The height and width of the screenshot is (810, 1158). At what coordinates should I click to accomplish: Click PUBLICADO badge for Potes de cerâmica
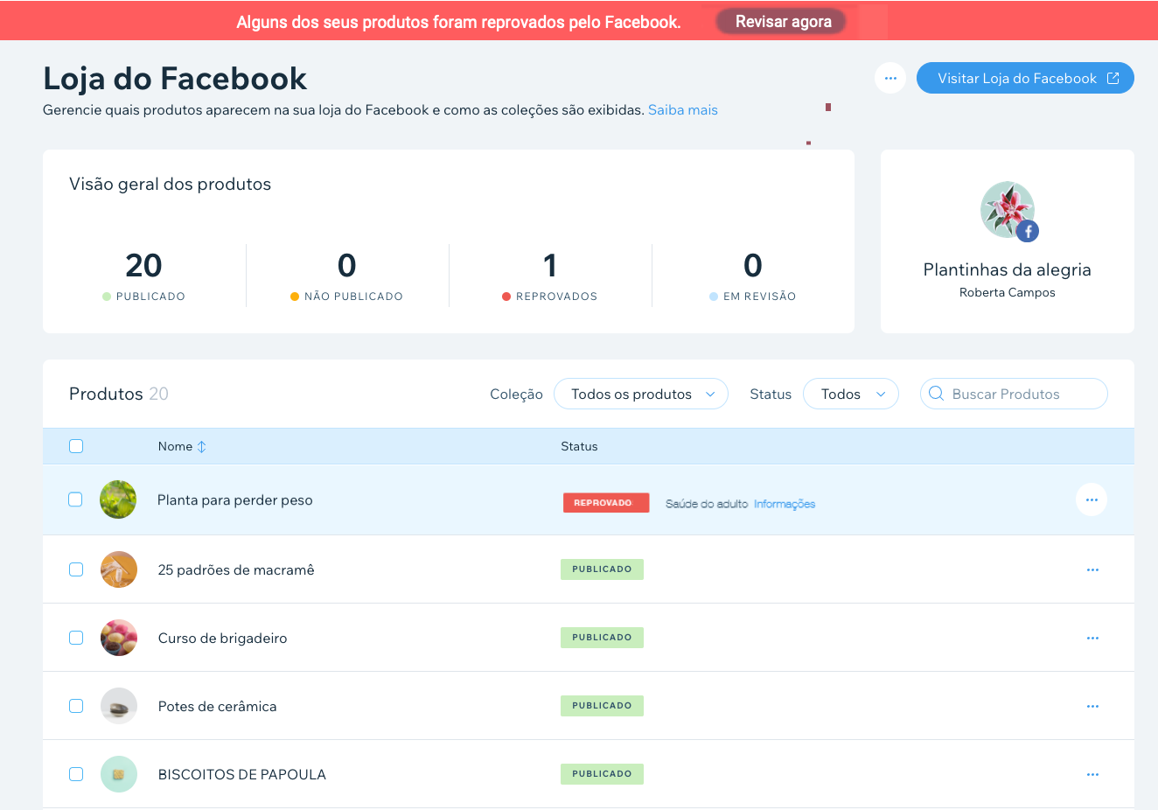click(x=602, y=706)
